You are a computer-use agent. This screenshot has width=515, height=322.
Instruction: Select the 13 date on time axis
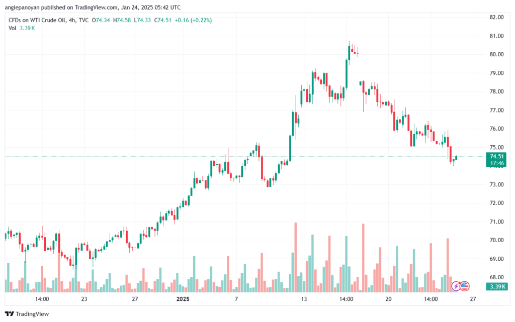pos(304,299)
